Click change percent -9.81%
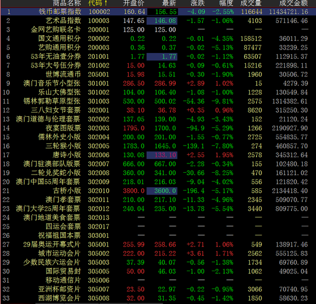 pos(222,101)
